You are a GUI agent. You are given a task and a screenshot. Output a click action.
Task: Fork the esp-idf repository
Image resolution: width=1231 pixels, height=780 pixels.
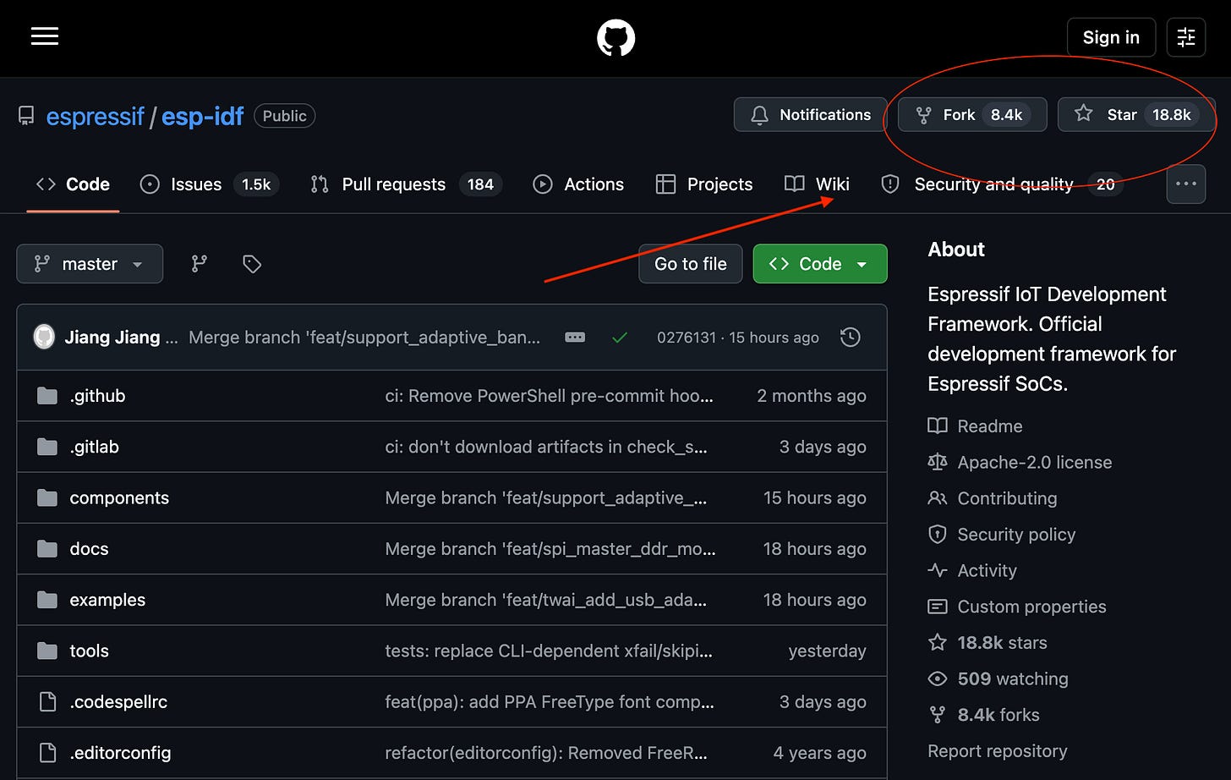pos(972,115)
